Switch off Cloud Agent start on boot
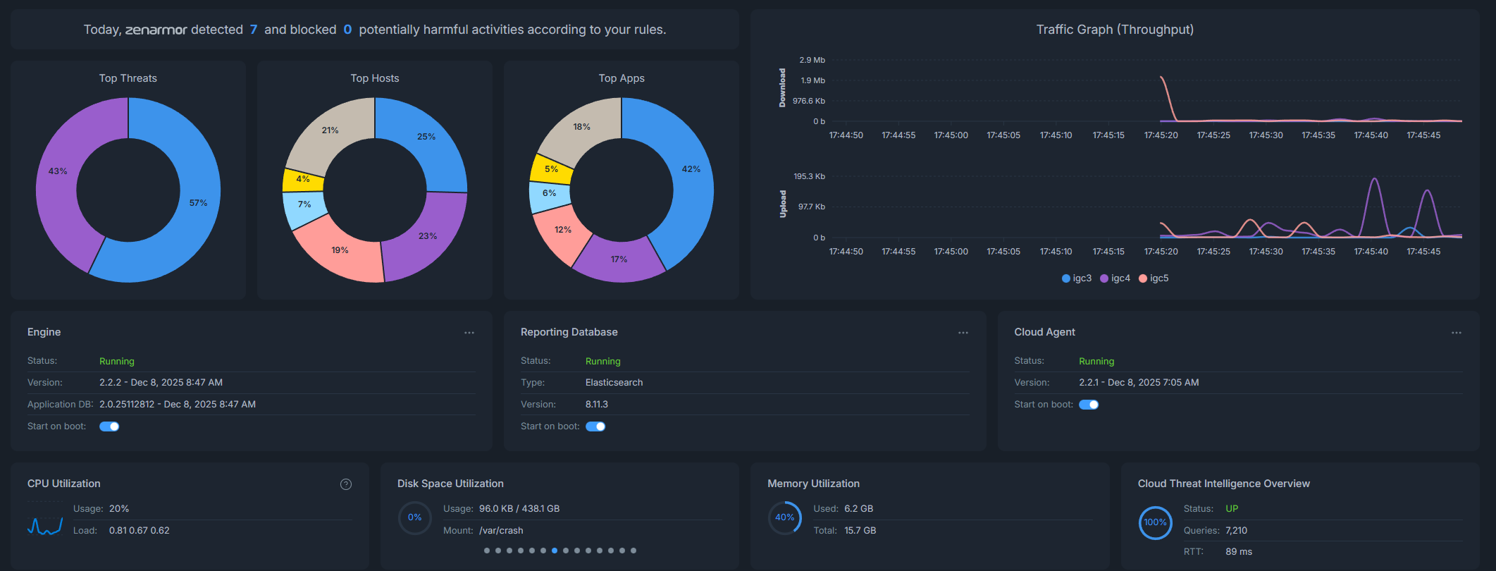 coord(1089,405)
